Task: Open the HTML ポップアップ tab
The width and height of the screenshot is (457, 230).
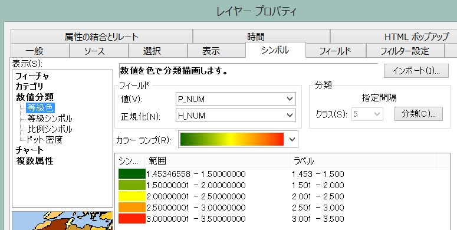Action: pos(416,37)
